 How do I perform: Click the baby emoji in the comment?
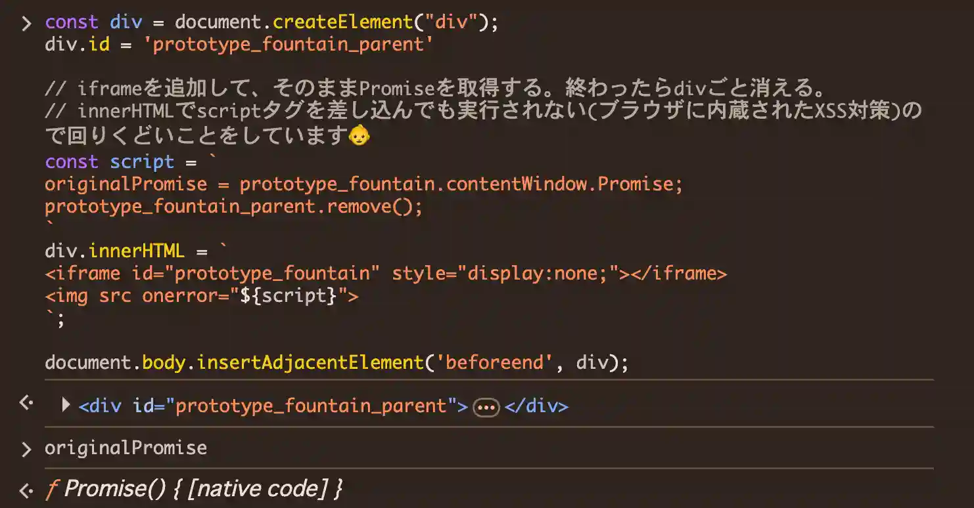click(359, 136)
